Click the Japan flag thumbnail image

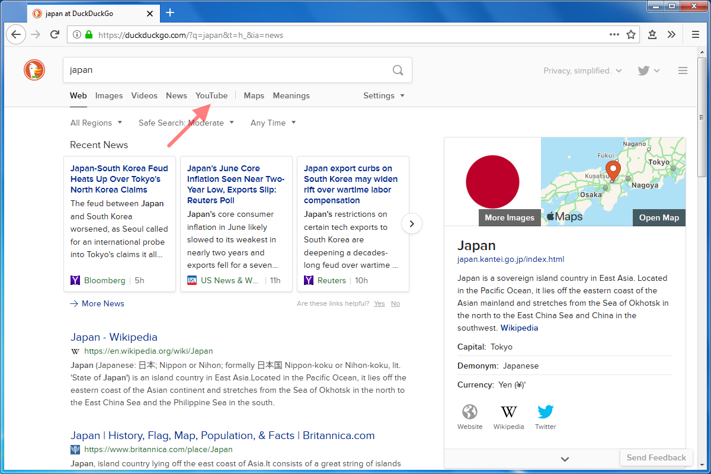[492, 182]
